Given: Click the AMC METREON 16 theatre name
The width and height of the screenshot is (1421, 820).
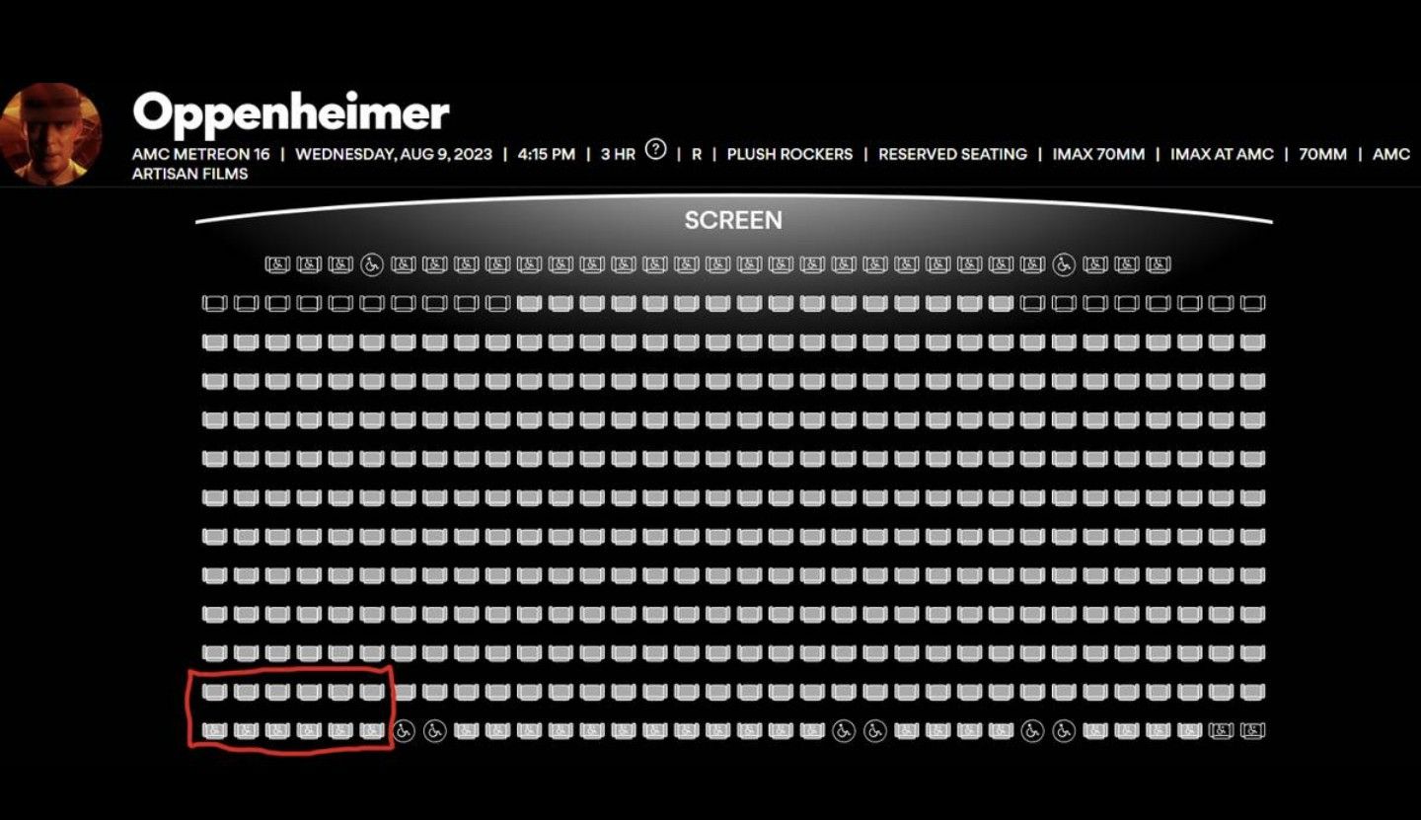Looking at the screenshot, I should 200,154.
